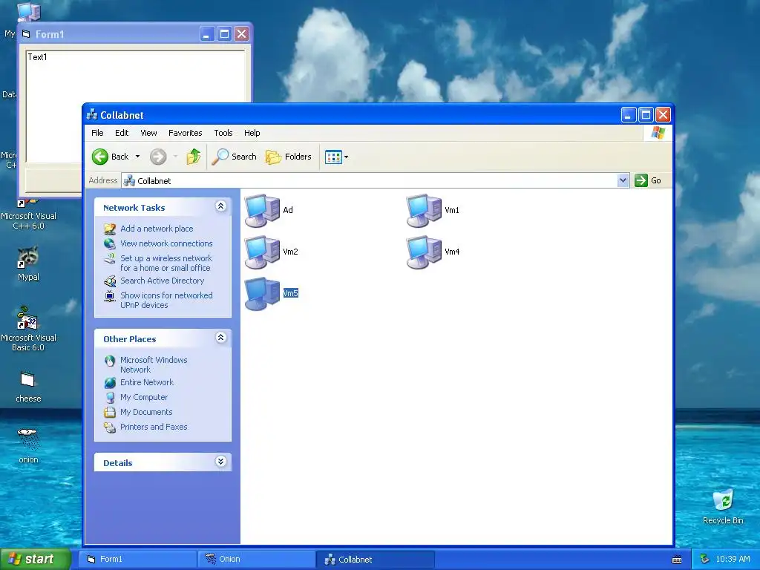This screenshot has width=760, height=570.
Task: Open the View menu
Action: tap(148, 133)
